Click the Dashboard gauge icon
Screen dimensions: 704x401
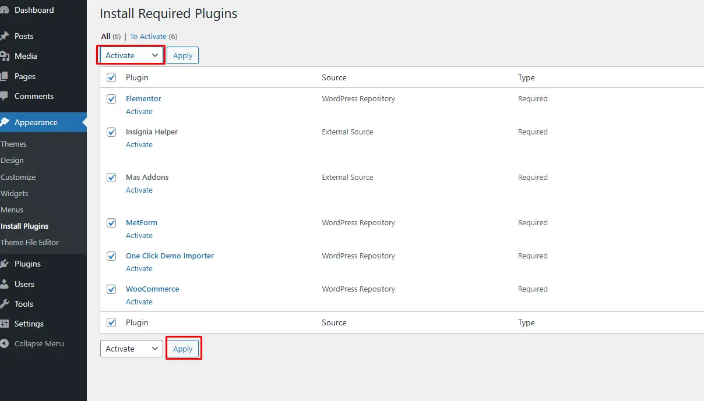[x=4, y=10]
